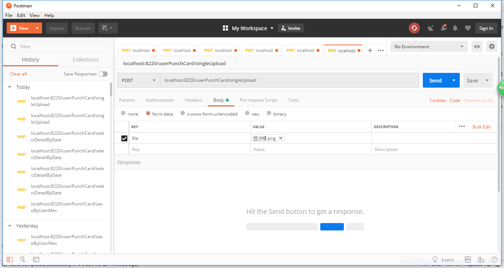504x268 pixels.
Task: Toggle the Save Responses switch
Action: (103, 74)
